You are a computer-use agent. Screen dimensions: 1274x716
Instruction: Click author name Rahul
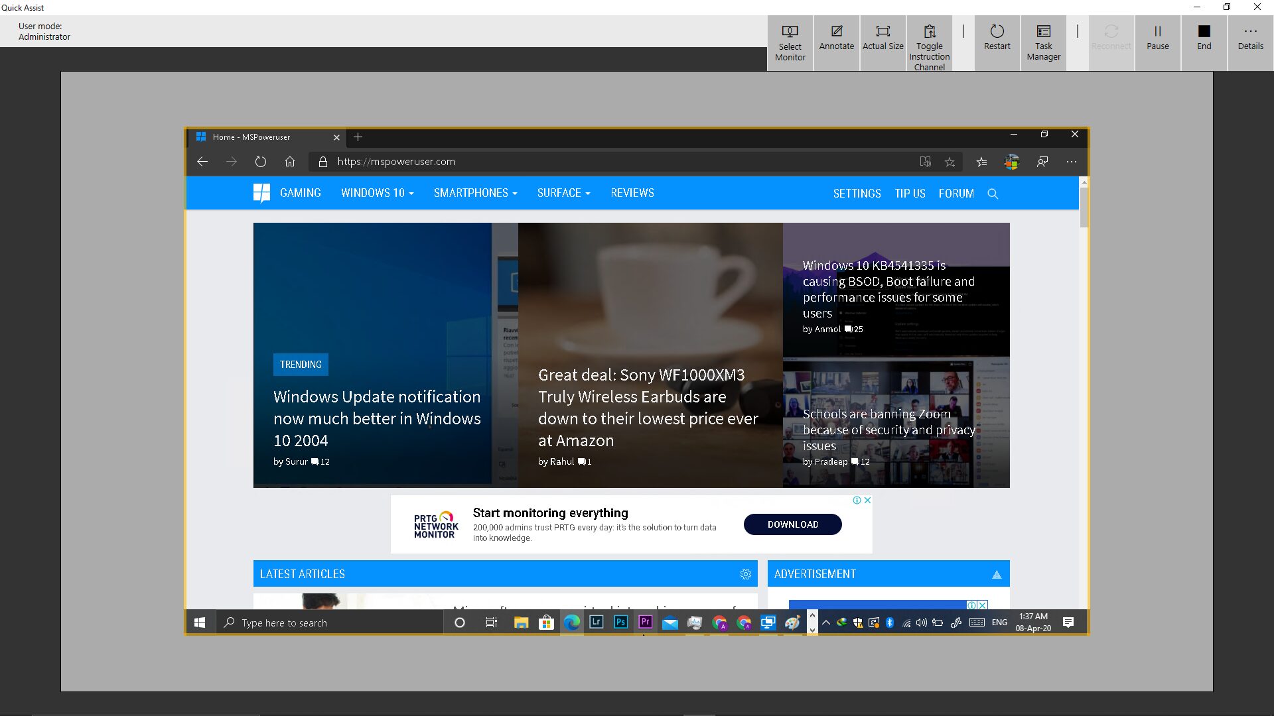562,461
